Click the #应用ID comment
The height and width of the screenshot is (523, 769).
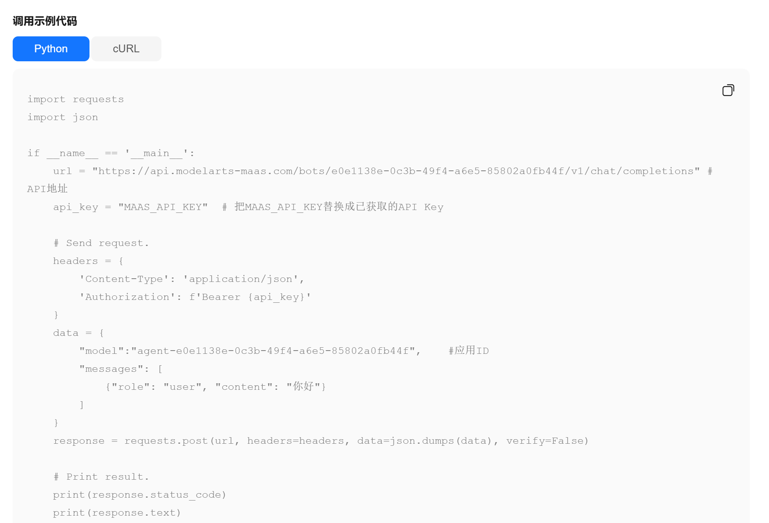coord(469,351)
